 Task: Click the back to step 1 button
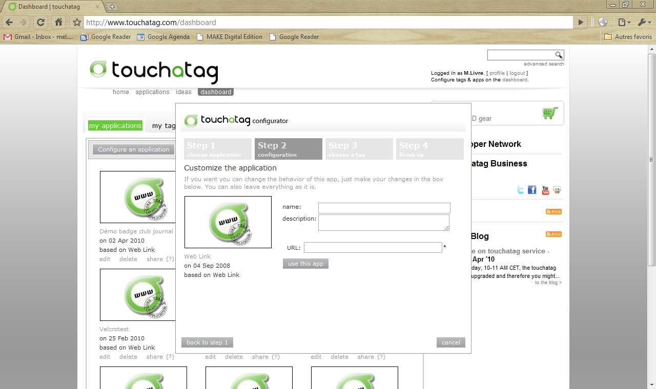click(207, 342)
